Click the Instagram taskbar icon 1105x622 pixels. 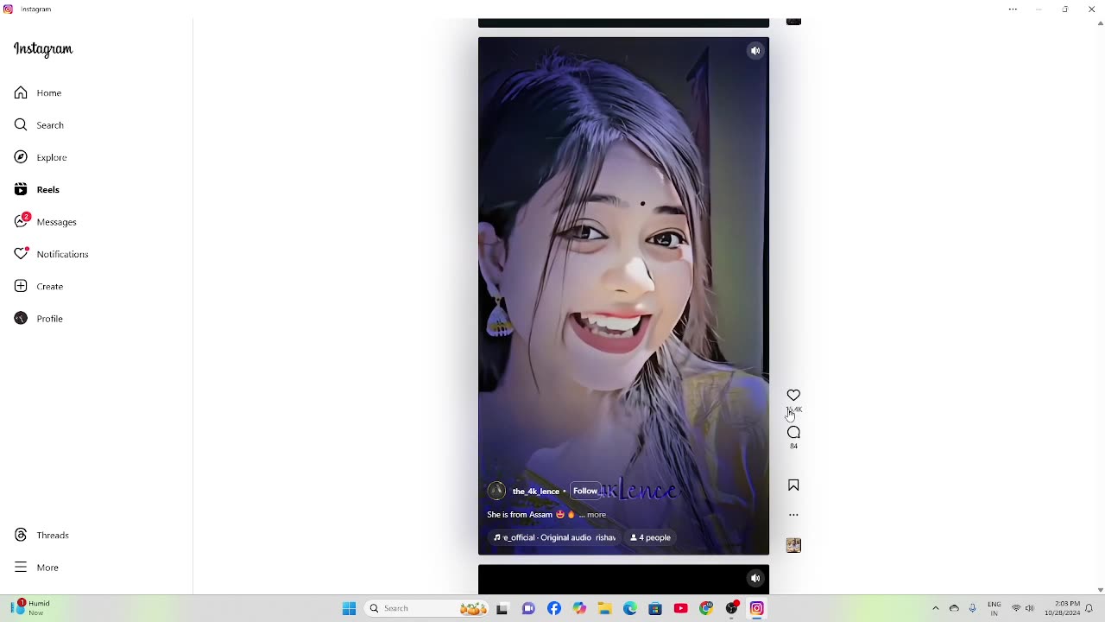[x=757, y=608]
